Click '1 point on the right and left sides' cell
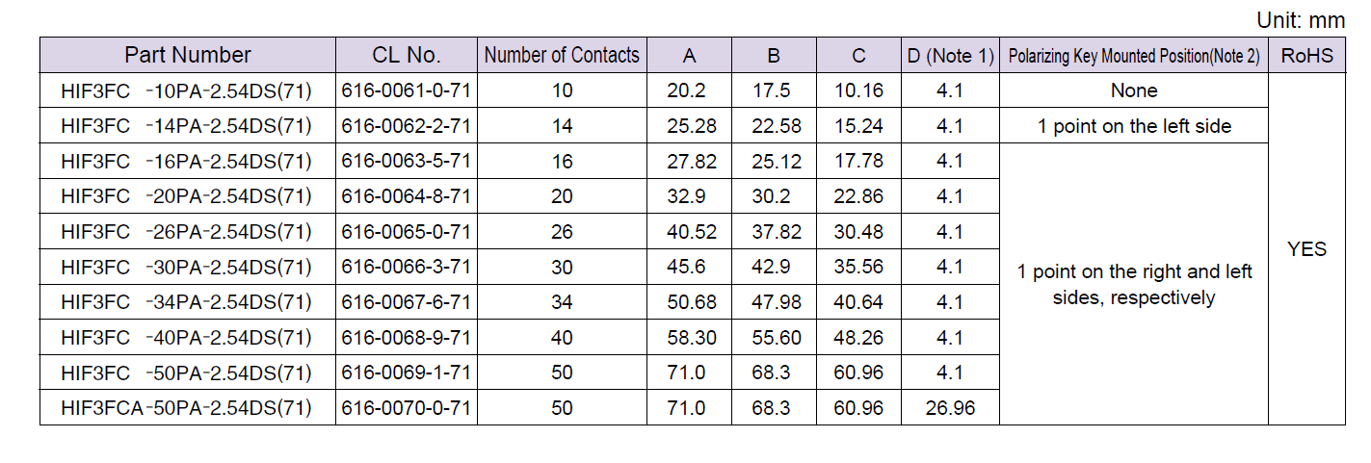This screenshot has width=1371, height=463. click(x=1134, y=285)
